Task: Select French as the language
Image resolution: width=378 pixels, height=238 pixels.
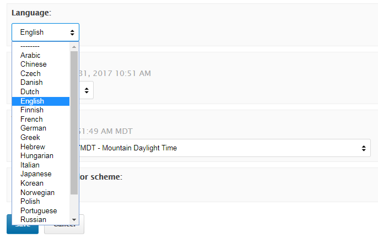Action: click(31, 119)
